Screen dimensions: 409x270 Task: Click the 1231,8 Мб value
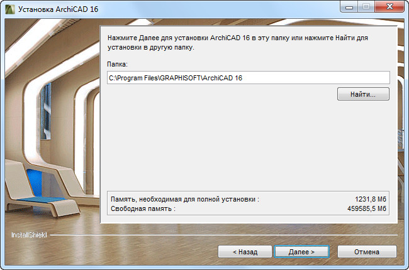pos(371,199)
